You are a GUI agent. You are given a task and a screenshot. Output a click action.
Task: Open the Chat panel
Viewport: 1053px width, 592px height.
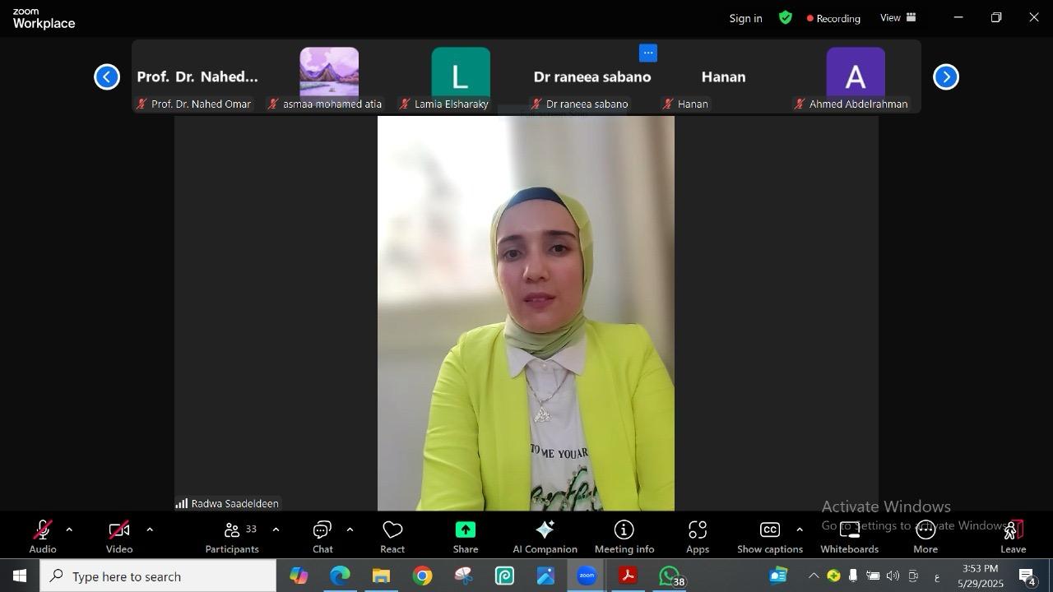coord(322,536)
